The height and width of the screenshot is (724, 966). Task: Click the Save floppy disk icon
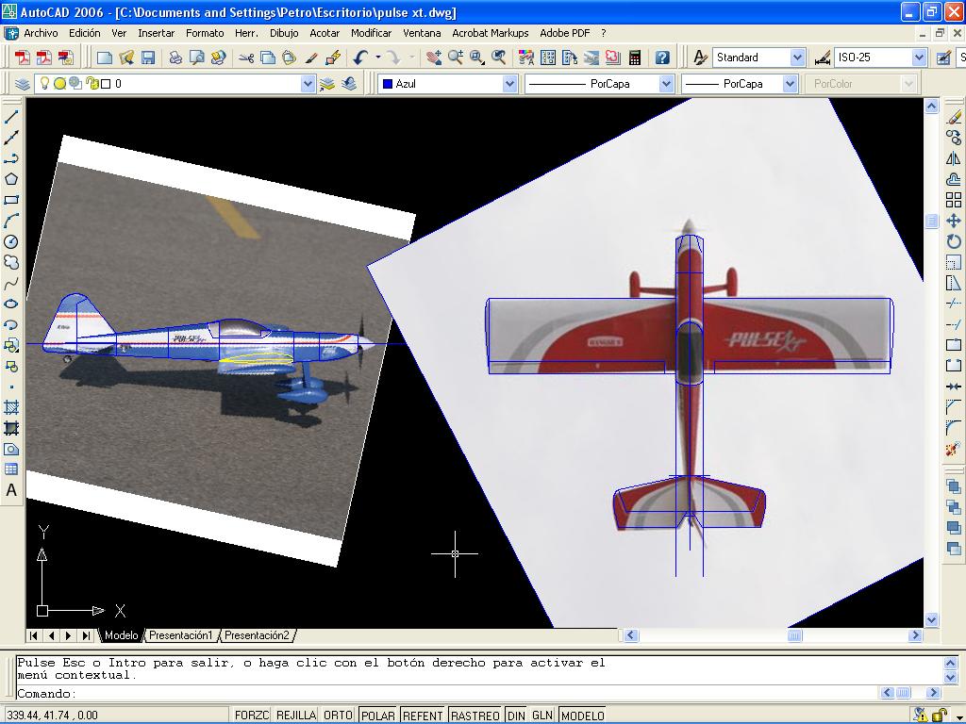click(148, 58)
